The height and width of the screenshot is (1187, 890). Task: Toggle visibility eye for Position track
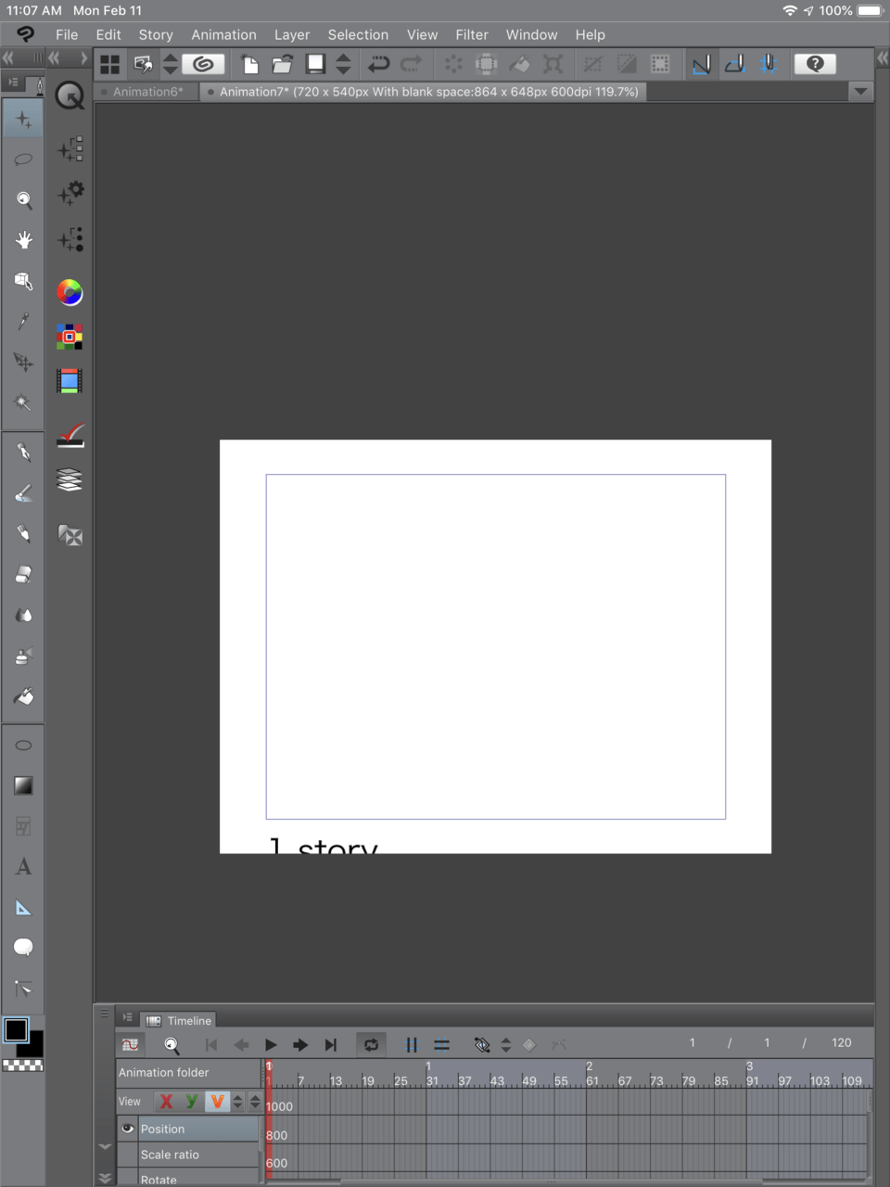tap(128, 1129)
